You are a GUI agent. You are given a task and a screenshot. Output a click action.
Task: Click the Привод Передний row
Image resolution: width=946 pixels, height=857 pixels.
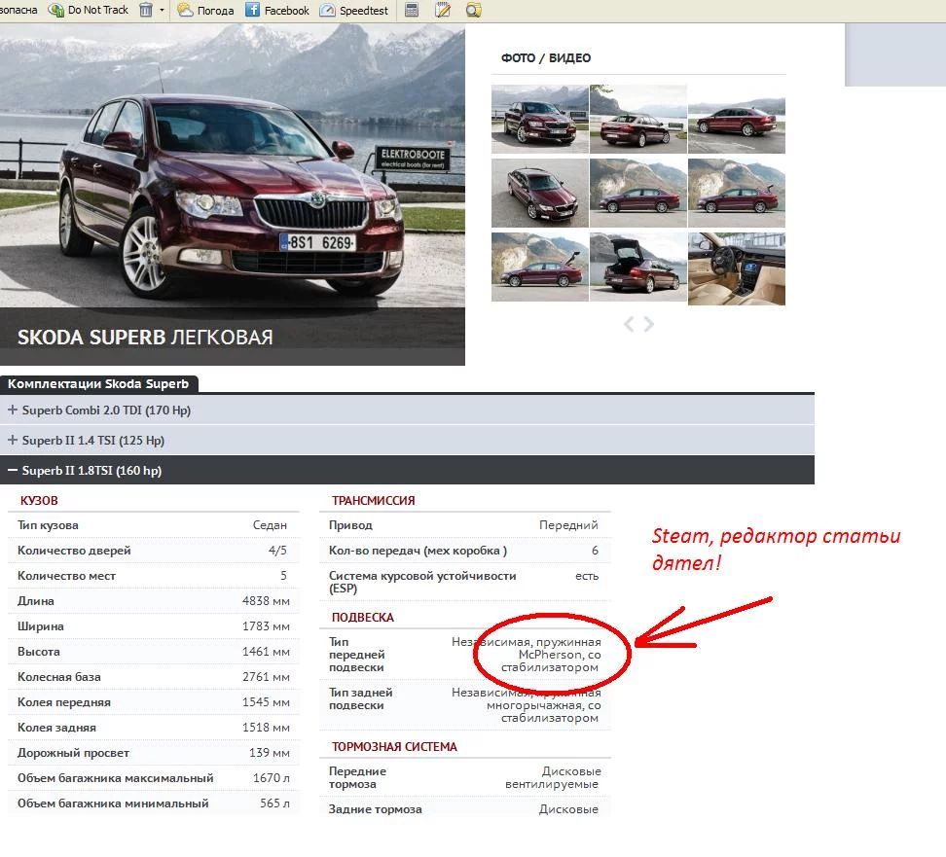click(465, 525)
